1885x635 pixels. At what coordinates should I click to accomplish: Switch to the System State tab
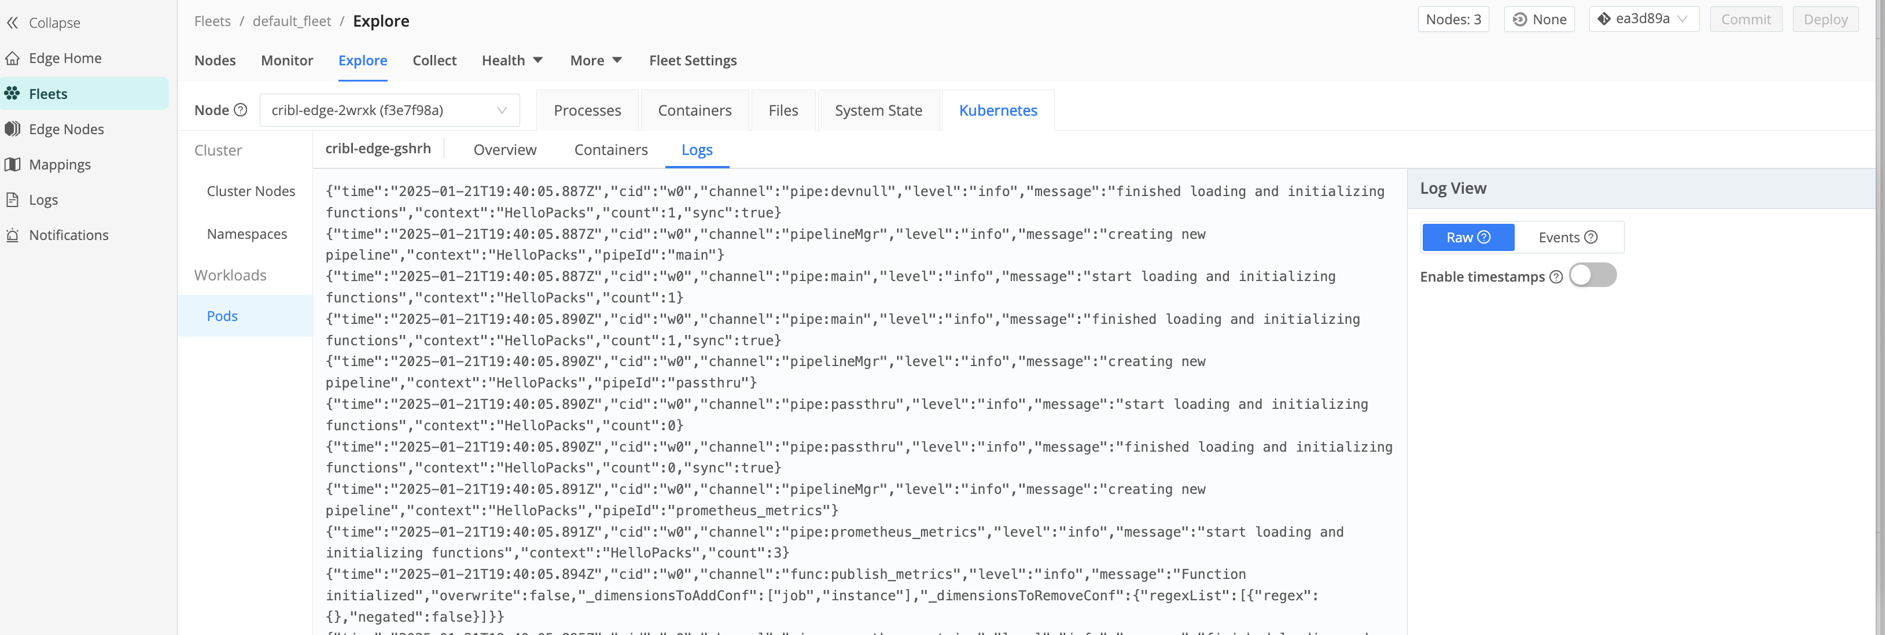pyautogui.click(x=877, y=110)
